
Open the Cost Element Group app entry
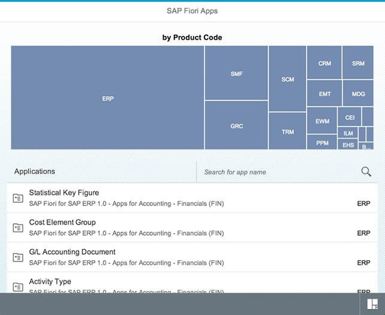pos(192,228)
